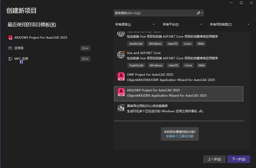The height and width of the screenshot is (168, 256).
Task: Click the TypeScript Vue globe icon
Action: pos(121,55)
